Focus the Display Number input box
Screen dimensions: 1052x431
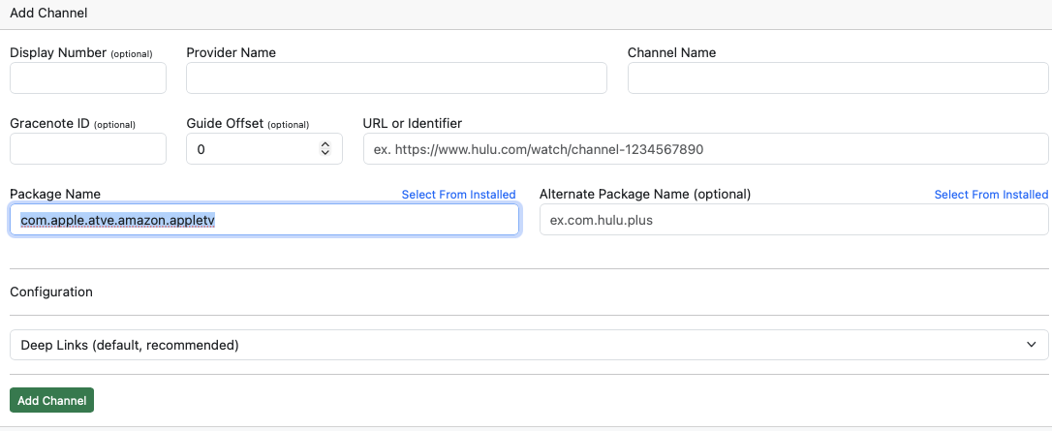[x=88, y=78]
